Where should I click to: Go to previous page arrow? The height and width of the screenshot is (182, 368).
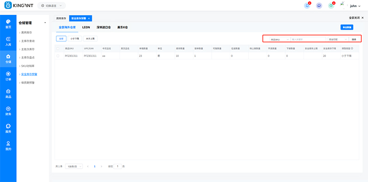tap(88, 166)
